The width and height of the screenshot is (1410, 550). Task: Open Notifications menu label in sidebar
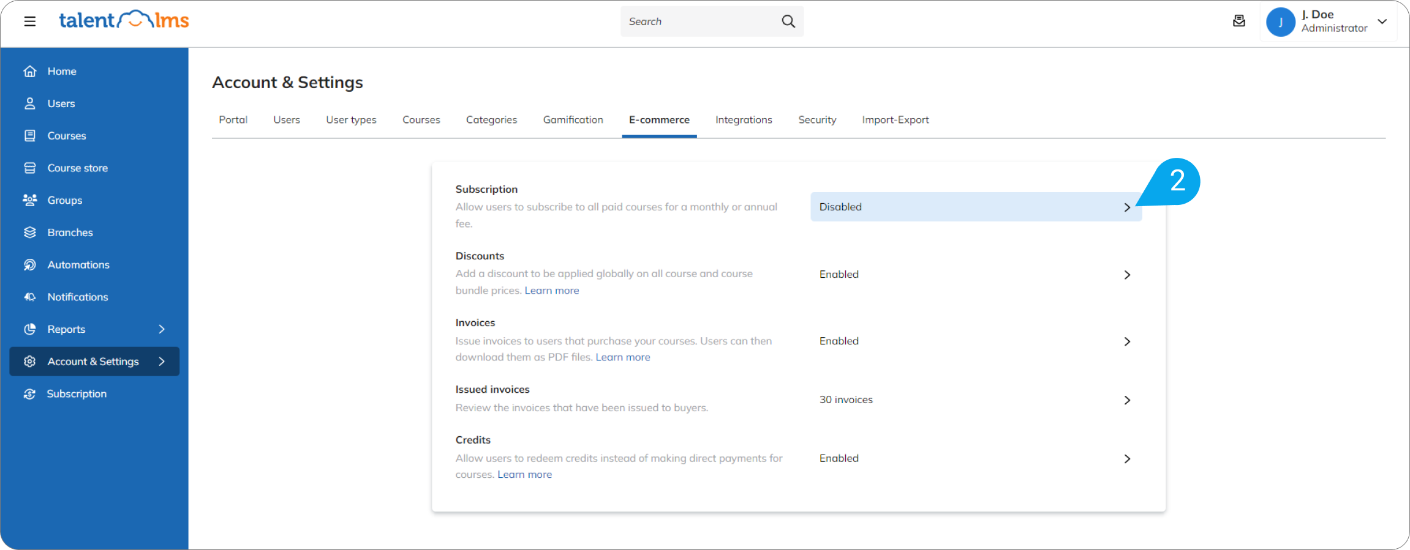click(x=78, y=297)
